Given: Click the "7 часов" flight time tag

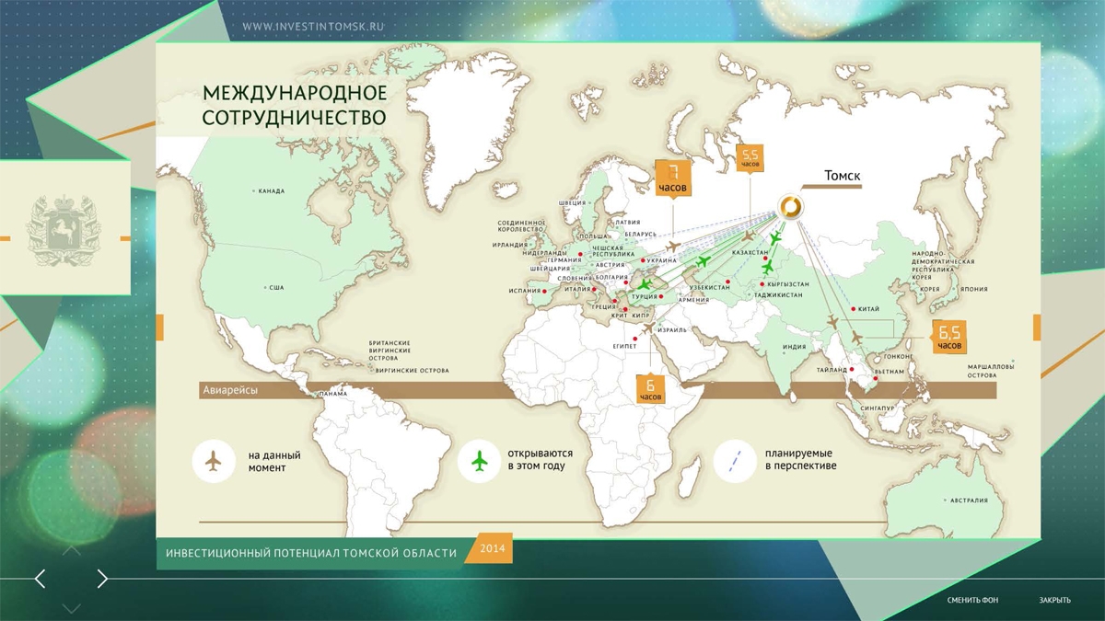Looking at the screenshot, I should (x=672, y=177).
